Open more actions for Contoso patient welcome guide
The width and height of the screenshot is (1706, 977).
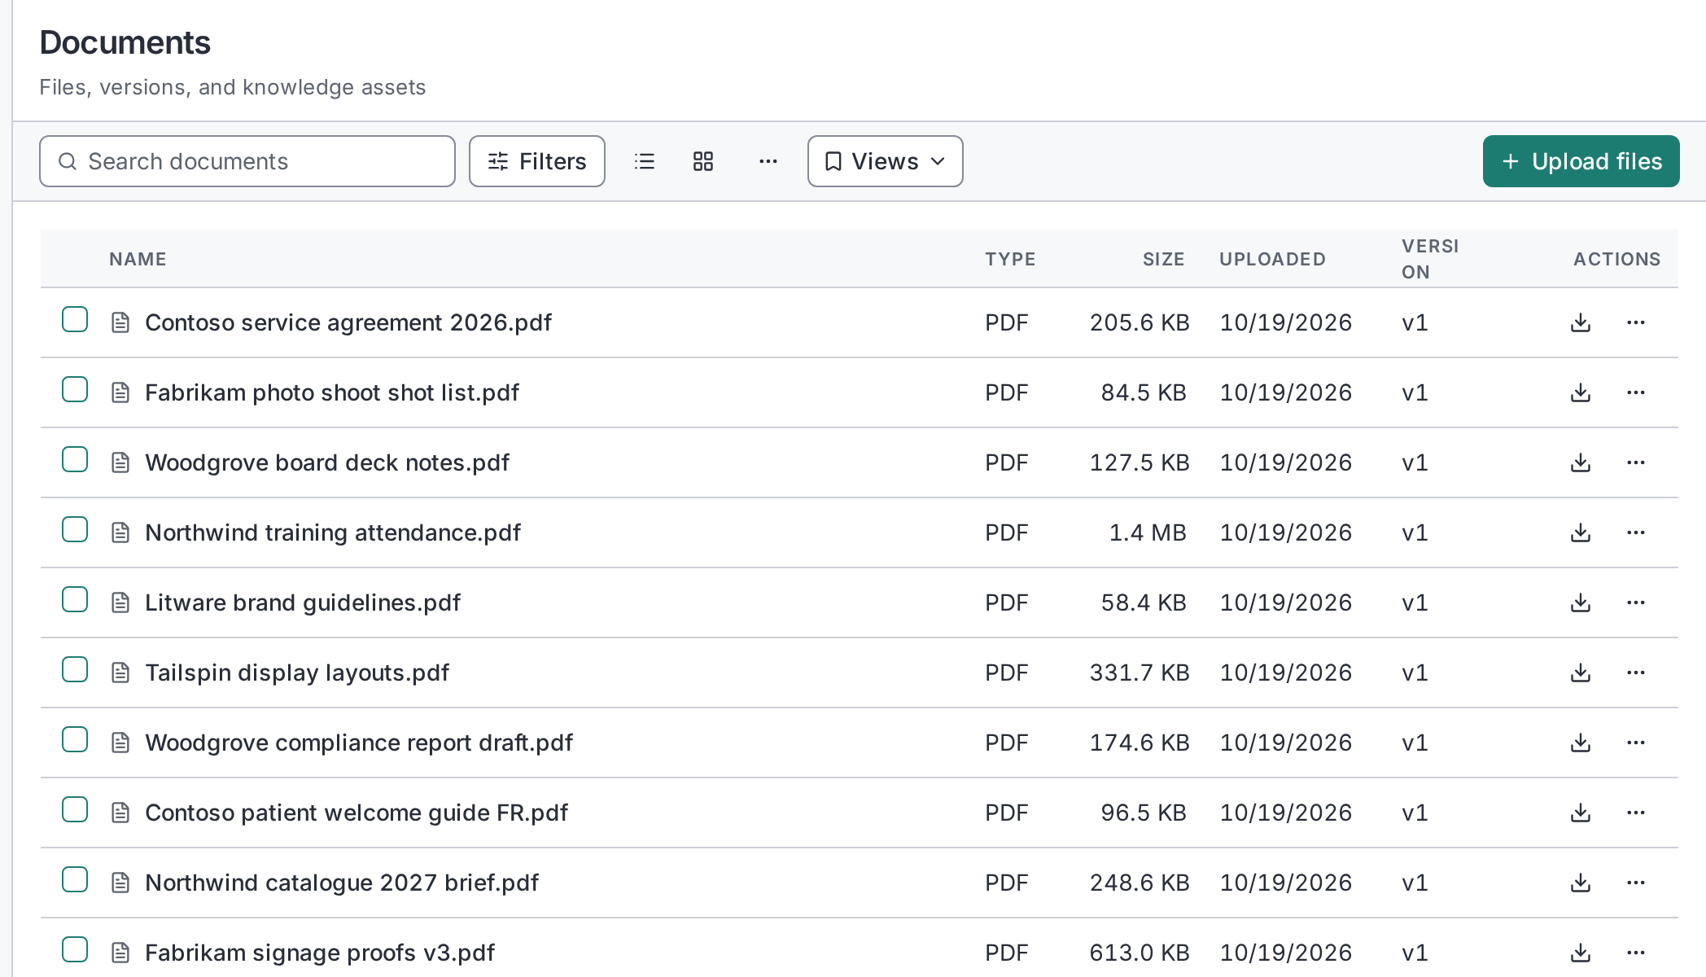click(1636, 813)
